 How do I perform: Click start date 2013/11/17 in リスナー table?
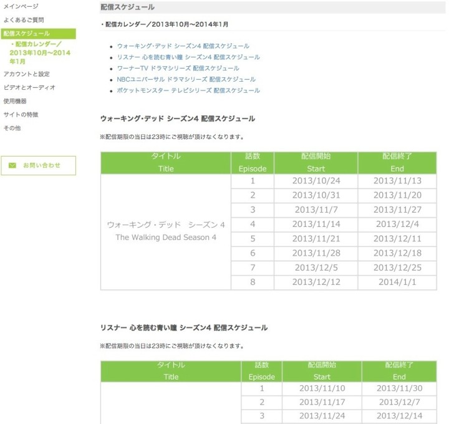pyautogui.click(x=322, y=402)
